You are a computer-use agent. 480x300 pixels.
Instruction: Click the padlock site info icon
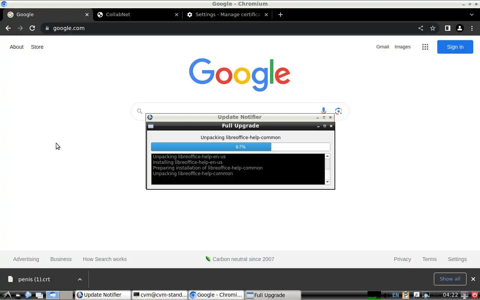[x=47, y=28]
